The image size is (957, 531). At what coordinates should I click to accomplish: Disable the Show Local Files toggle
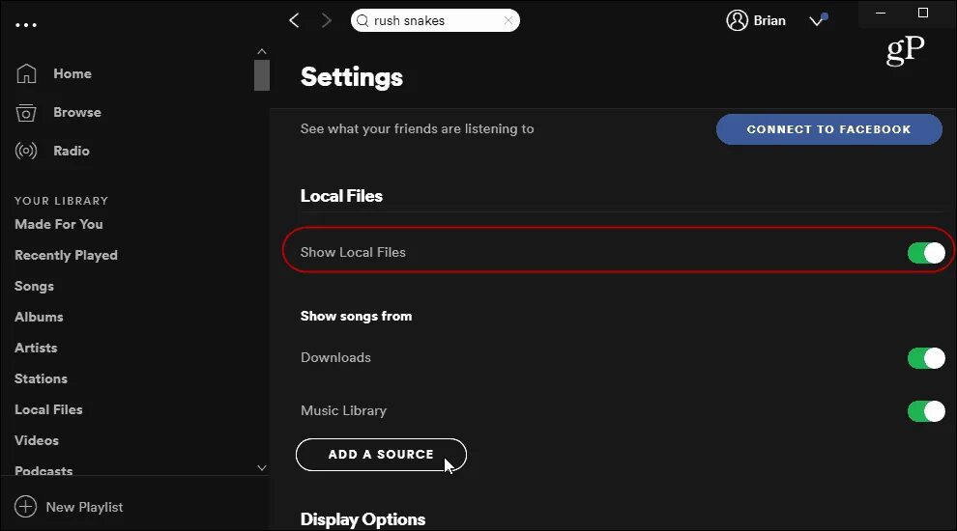925,253
